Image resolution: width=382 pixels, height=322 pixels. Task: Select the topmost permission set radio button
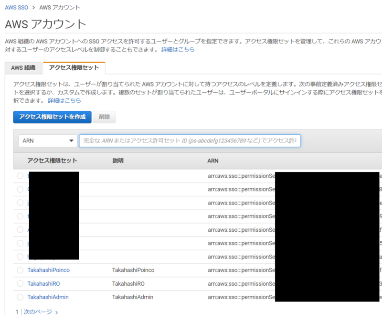tap(20, 176)
